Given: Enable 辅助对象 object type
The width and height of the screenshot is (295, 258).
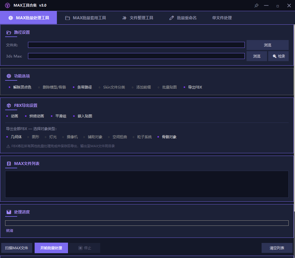Looking at the screenshot, I should coord(93,137).
